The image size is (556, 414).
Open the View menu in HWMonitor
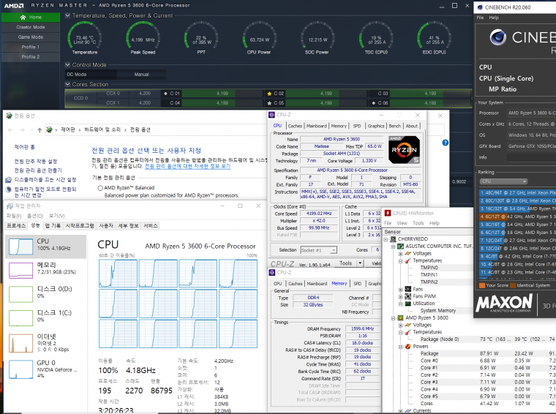(402, 223)
